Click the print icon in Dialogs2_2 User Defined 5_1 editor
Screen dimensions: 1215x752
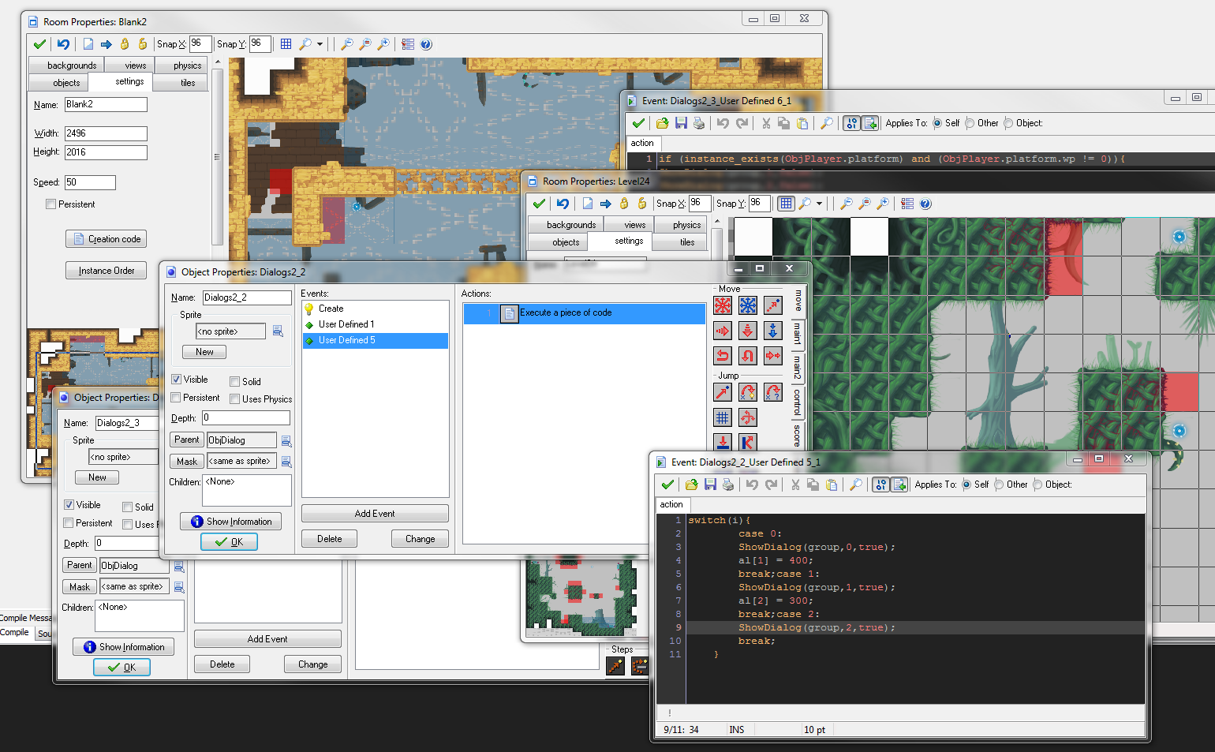[x=727, y=484]
